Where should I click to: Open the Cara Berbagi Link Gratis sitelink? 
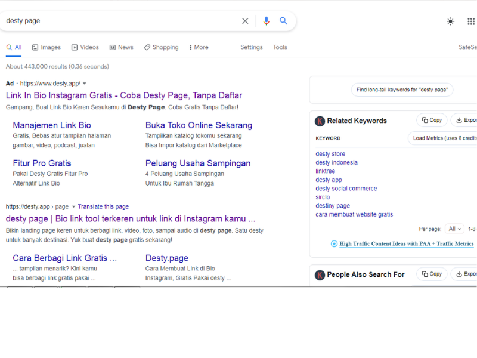point(65,258)
